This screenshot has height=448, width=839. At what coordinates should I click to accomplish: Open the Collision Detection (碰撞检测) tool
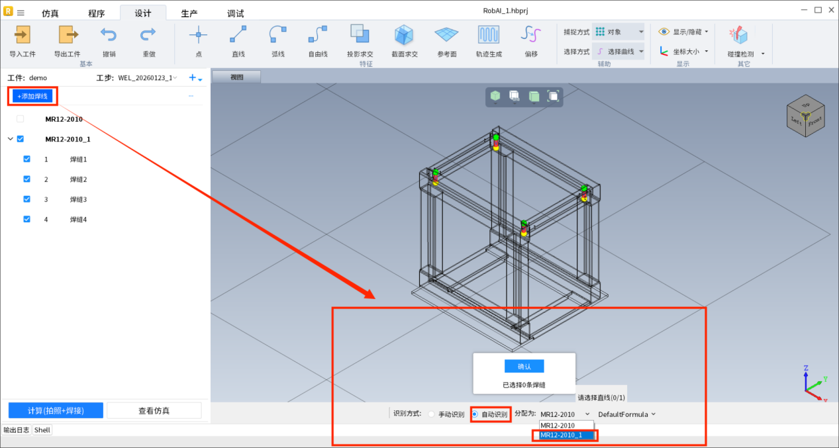click(738, 35)
